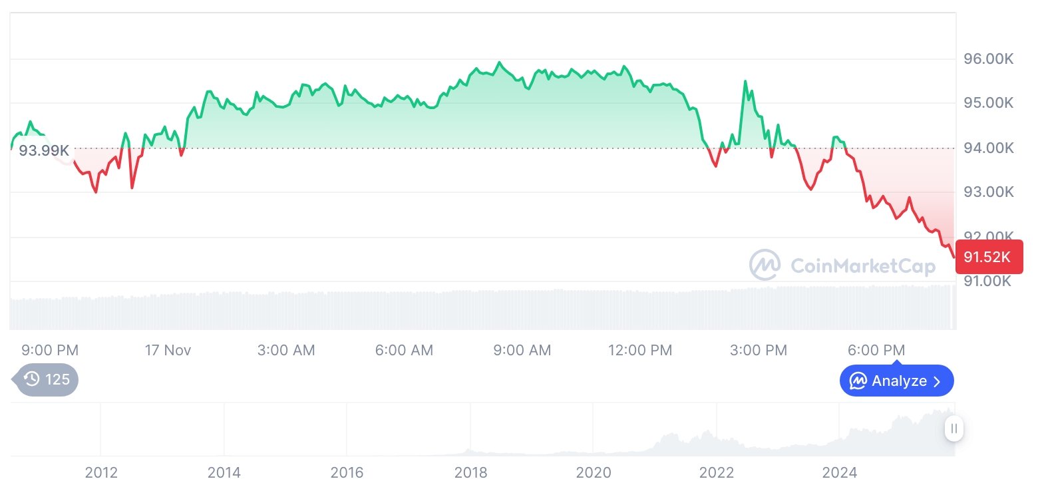Select 2018 on the overview timeline
Screen dimensions: 1042x487
470,473
